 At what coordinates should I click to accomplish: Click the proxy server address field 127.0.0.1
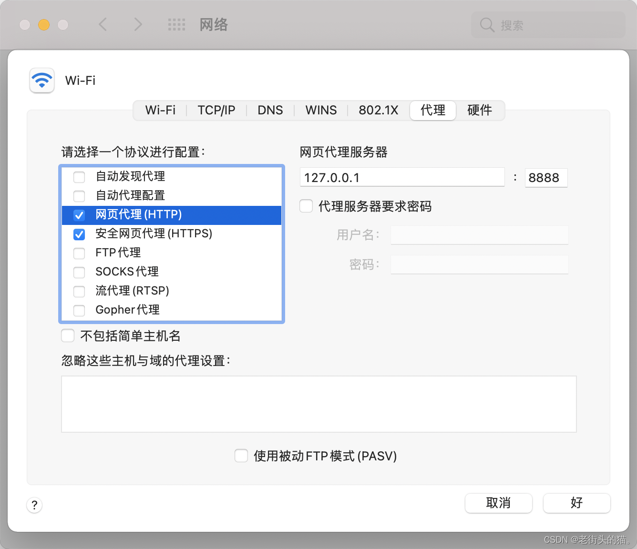(402, 177)
